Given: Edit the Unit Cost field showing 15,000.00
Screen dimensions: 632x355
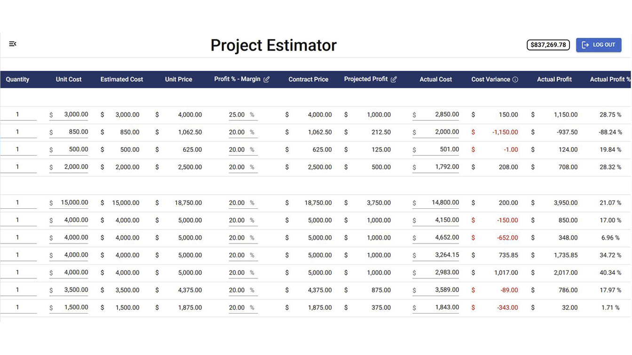Looking at the screenshot, I should [71, 203].
